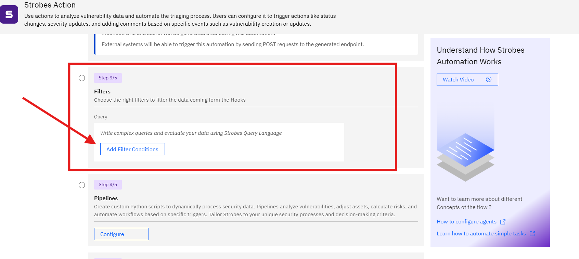
Task: Open Learn how to automate simple tasks
Action: 481,234
